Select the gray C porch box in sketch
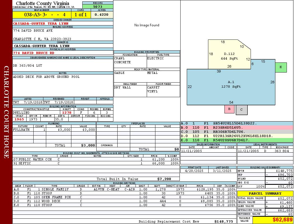Image resolution: width=294 pixels, height=224 pixels. (x=241, y=110)
